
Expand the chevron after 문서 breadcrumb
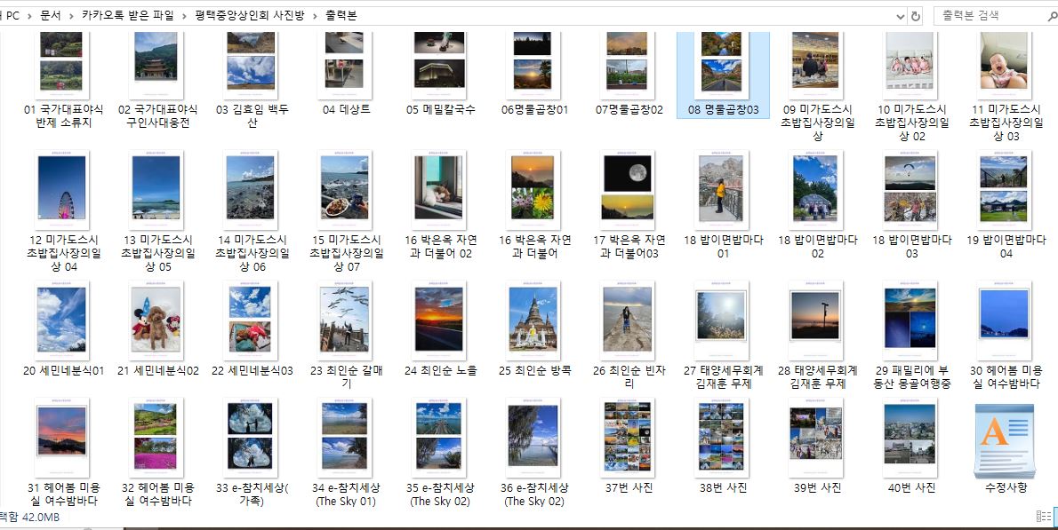(71, 16)
